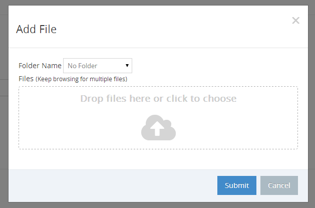This screenshot has width=315, height=208.
Task: Click the cloud upload icon
Action: tap(159, 127)
